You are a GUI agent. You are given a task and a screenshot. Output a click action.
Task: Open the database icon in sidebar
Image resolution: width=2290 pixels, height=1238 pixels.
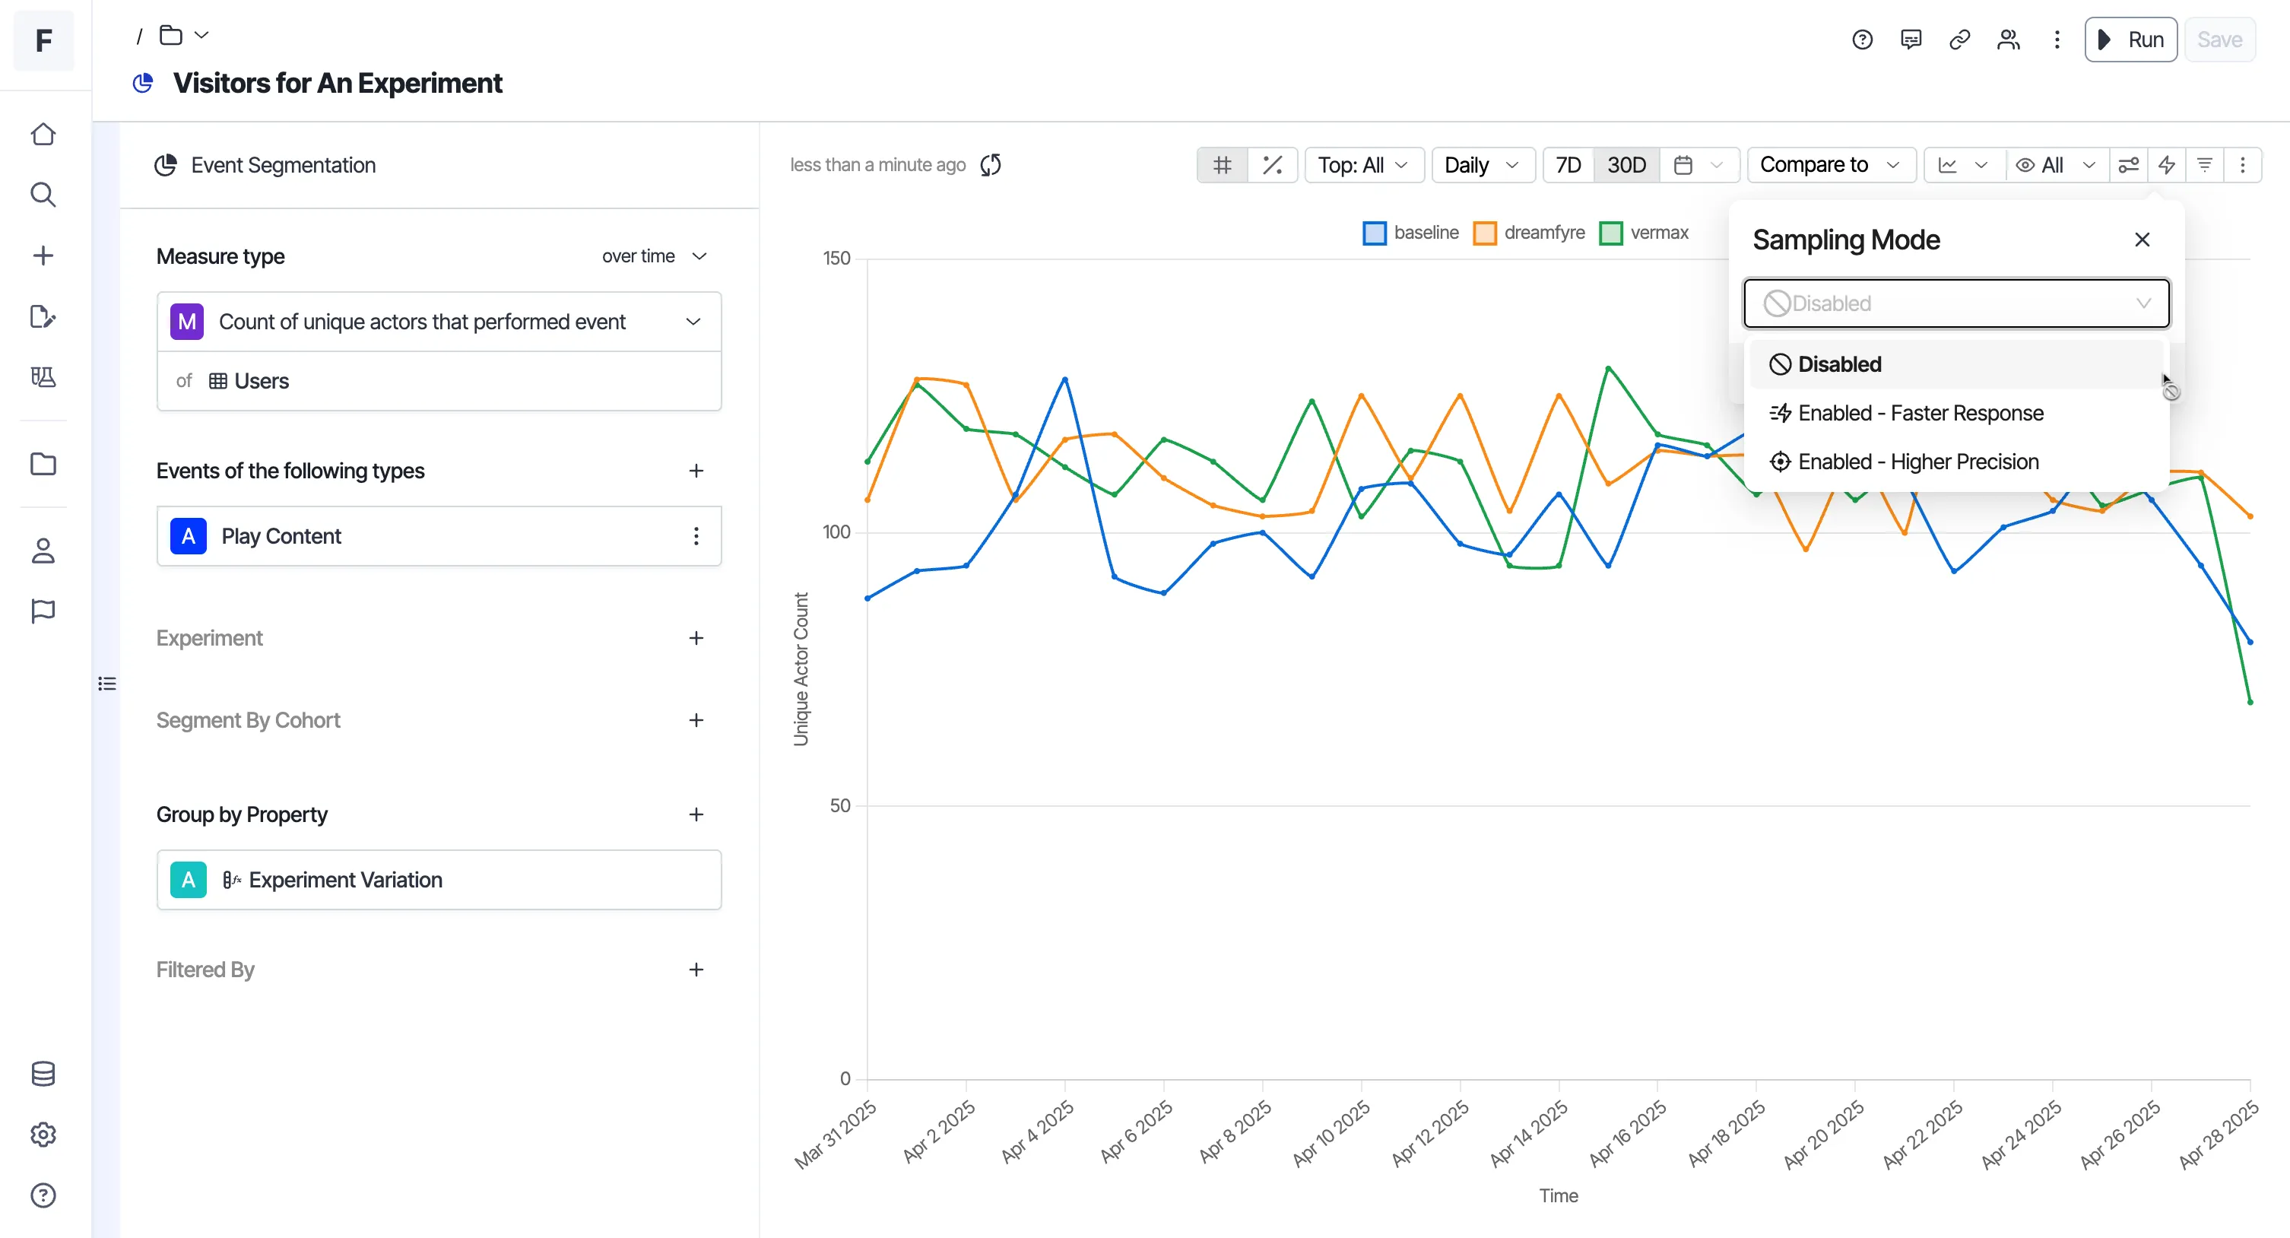[43, 1075]
